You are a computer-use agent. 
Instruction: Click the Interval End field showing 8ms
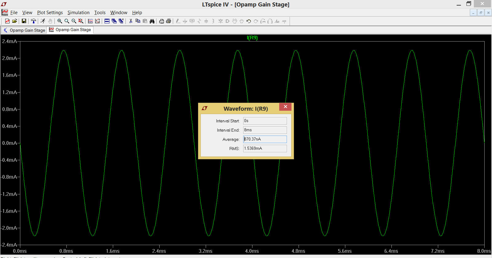coord(265,130)
